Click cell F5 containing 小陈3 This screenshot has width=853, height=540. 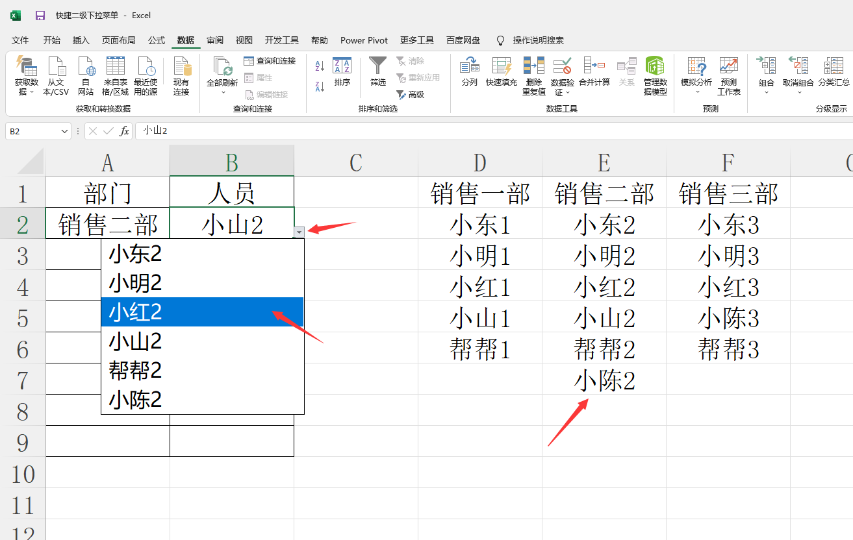tap(728, 317)
